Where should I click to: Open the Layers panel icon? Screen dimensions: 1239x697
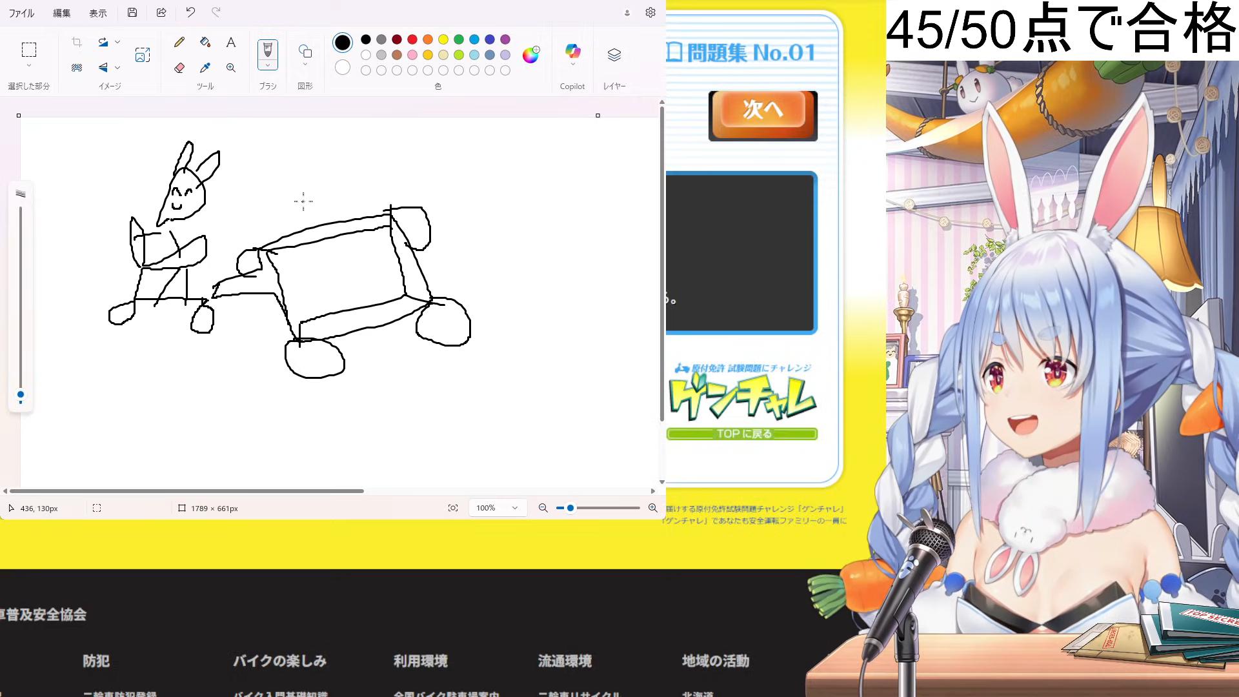tap(614, 55)
